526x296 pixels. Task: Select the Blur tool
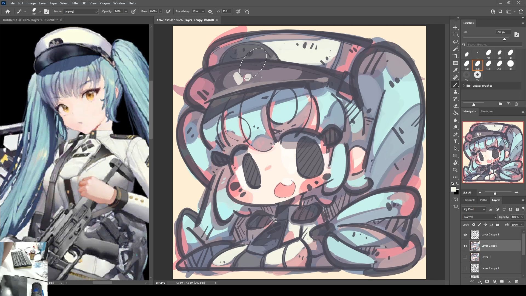(455, 120)
